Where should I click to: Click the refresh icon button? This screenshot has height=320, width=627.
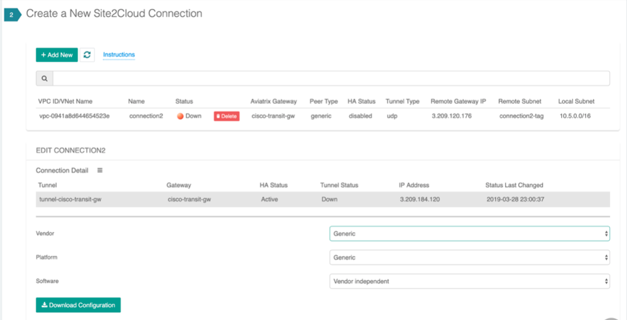[87, 55]
